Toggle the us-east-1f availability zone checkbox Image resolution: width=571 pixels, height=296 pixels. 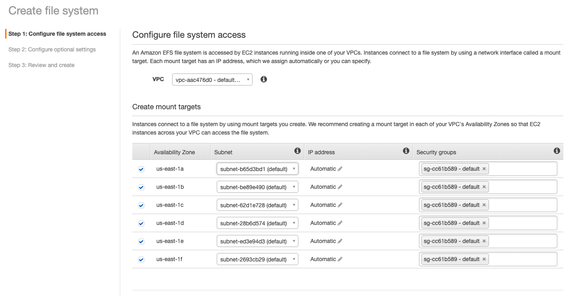point(141,259)
